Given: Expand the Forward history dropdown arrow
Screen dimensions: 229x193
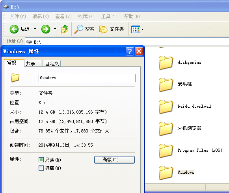Looking at the screenshot, I should 55,29.
